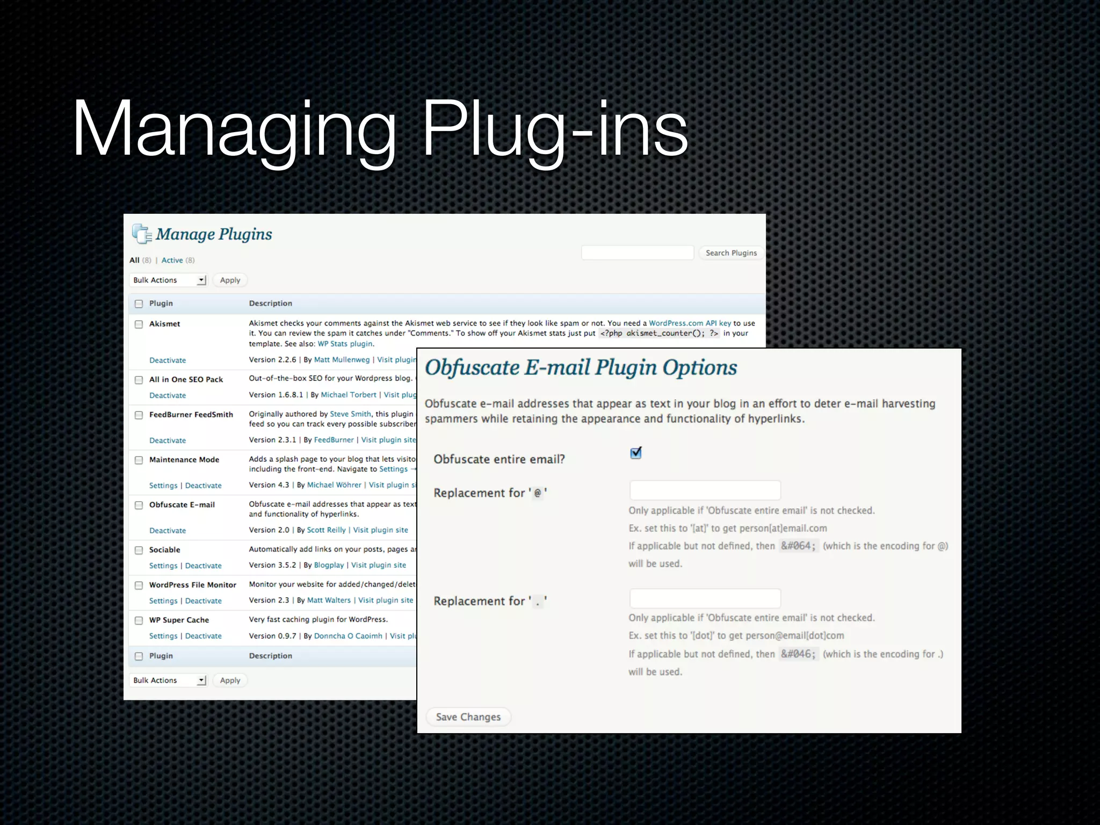
Task: Open author Matt Walters link
Action: [329, 600]
